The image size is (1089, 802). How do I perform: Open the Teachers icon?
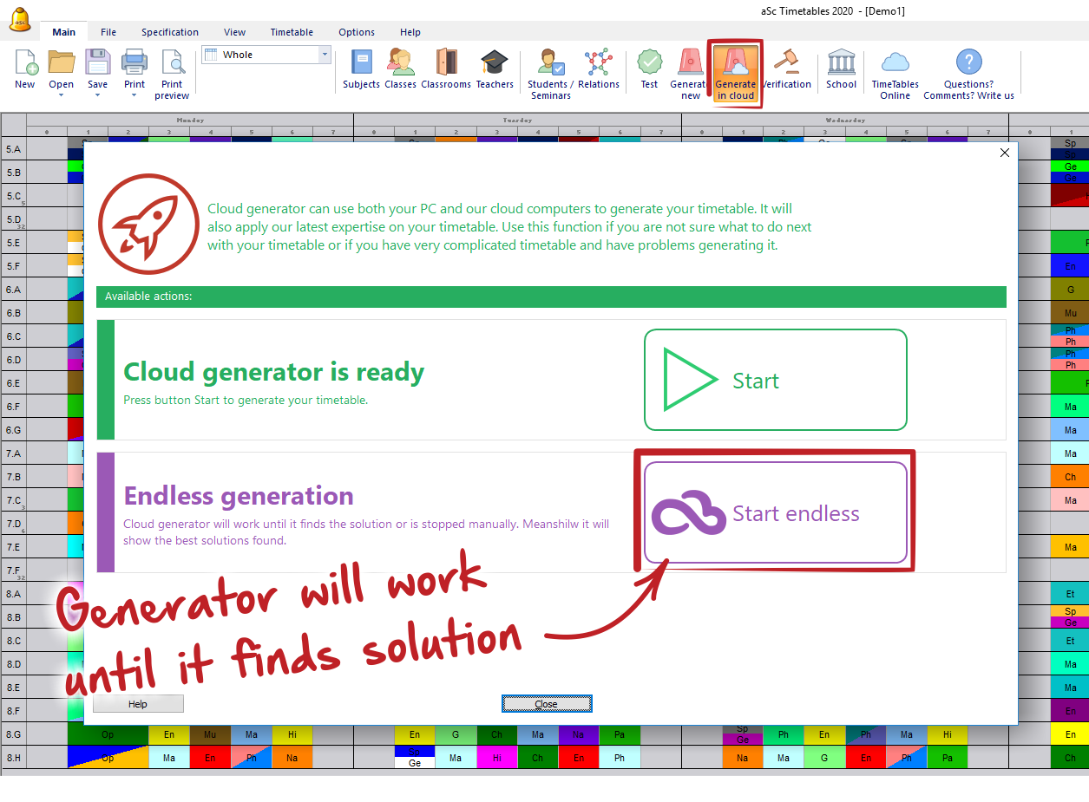495,63
